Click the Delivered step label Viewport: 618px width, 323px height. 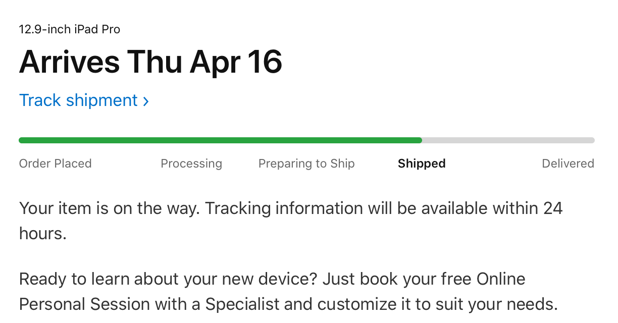pyautogui.click(x=568, y=164)
